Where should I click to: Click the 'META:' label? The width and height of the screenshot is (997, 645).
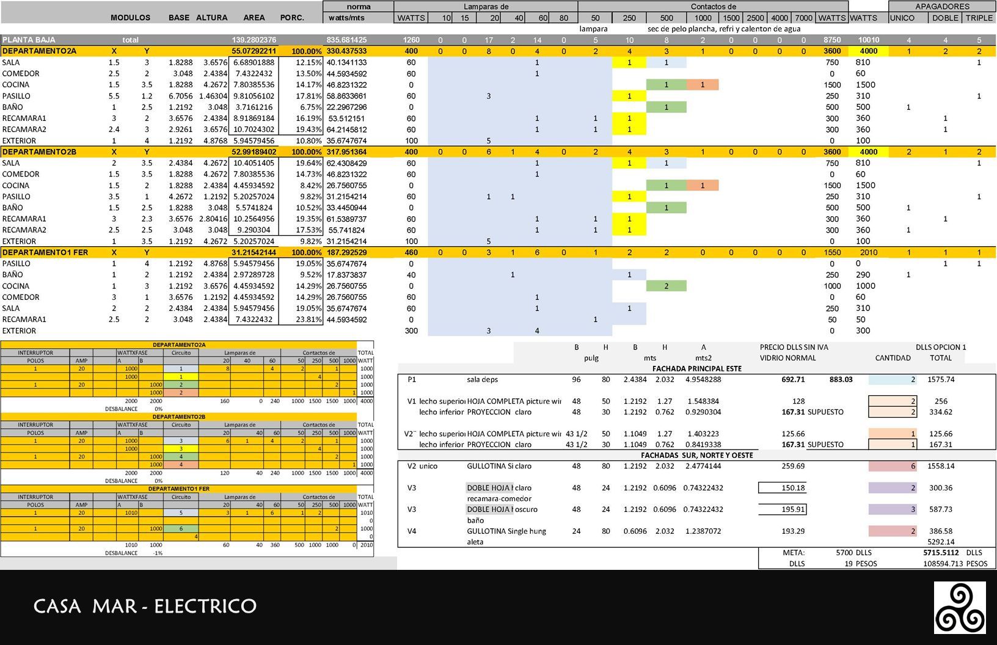(794, 552)
